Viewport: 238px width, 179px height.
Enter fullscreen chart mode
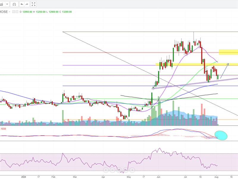click(x=33, y=4)
